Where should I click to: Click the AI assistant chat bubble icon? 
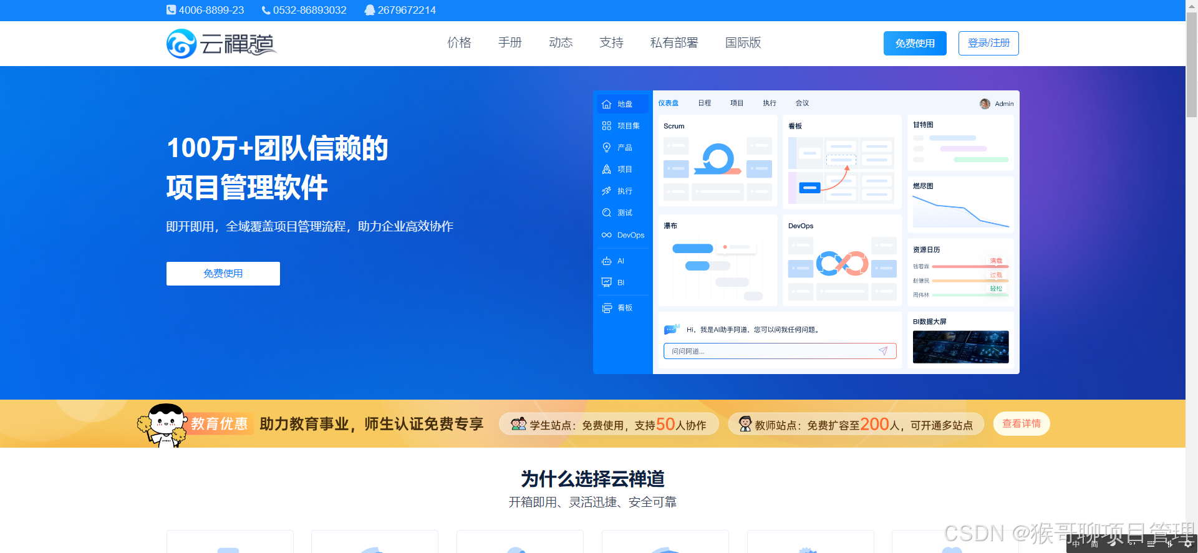(672, 329)
